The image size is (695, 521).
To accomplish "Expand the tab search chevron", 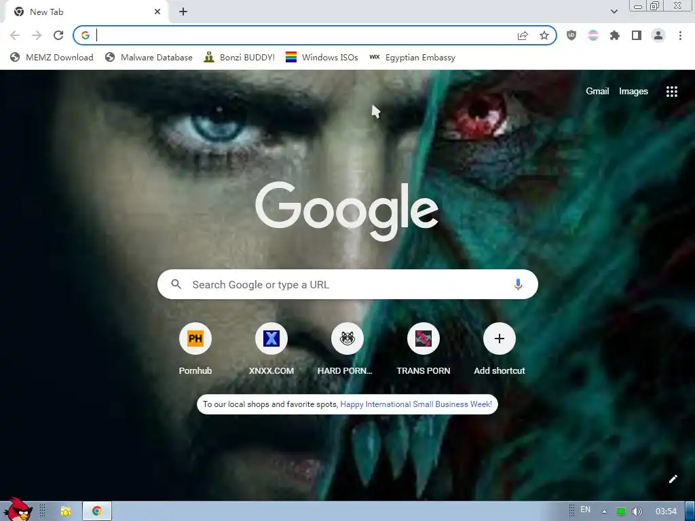I will click(x=614, y=12).
